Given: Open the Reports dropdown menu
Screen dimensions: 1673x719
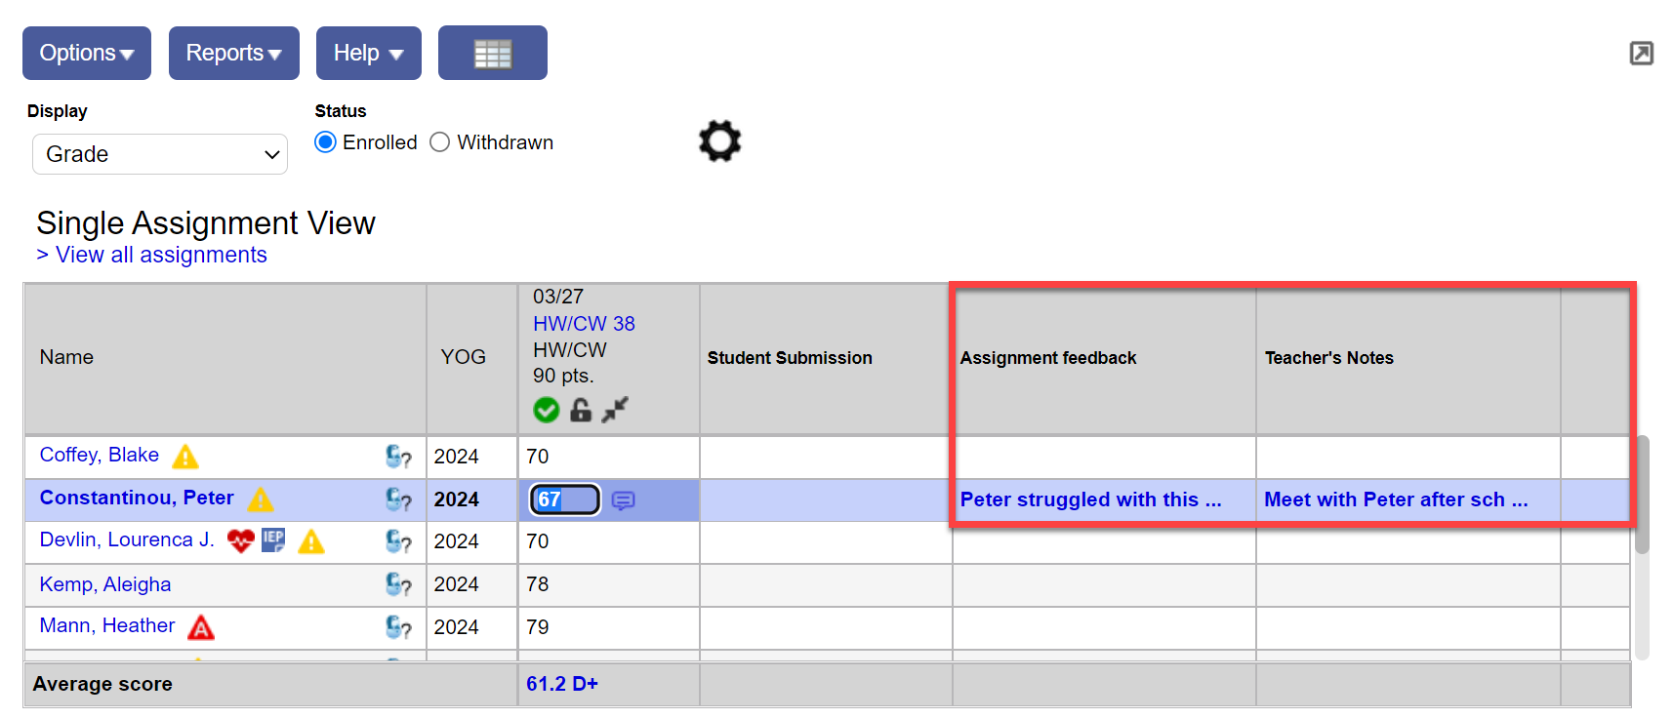Looking at the screenshot, I should (233, 53).
